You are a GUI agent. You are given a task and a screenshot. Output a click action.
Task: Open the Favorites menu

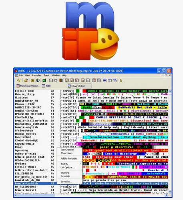(x=37, y=75)
